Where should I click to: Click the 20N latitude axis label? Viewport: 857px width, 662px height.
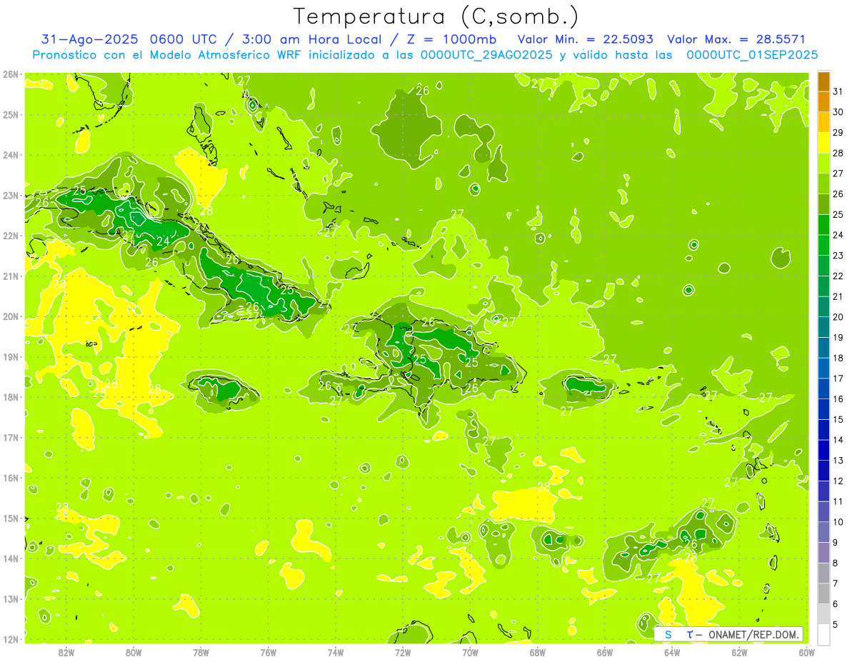coord(10,316)
